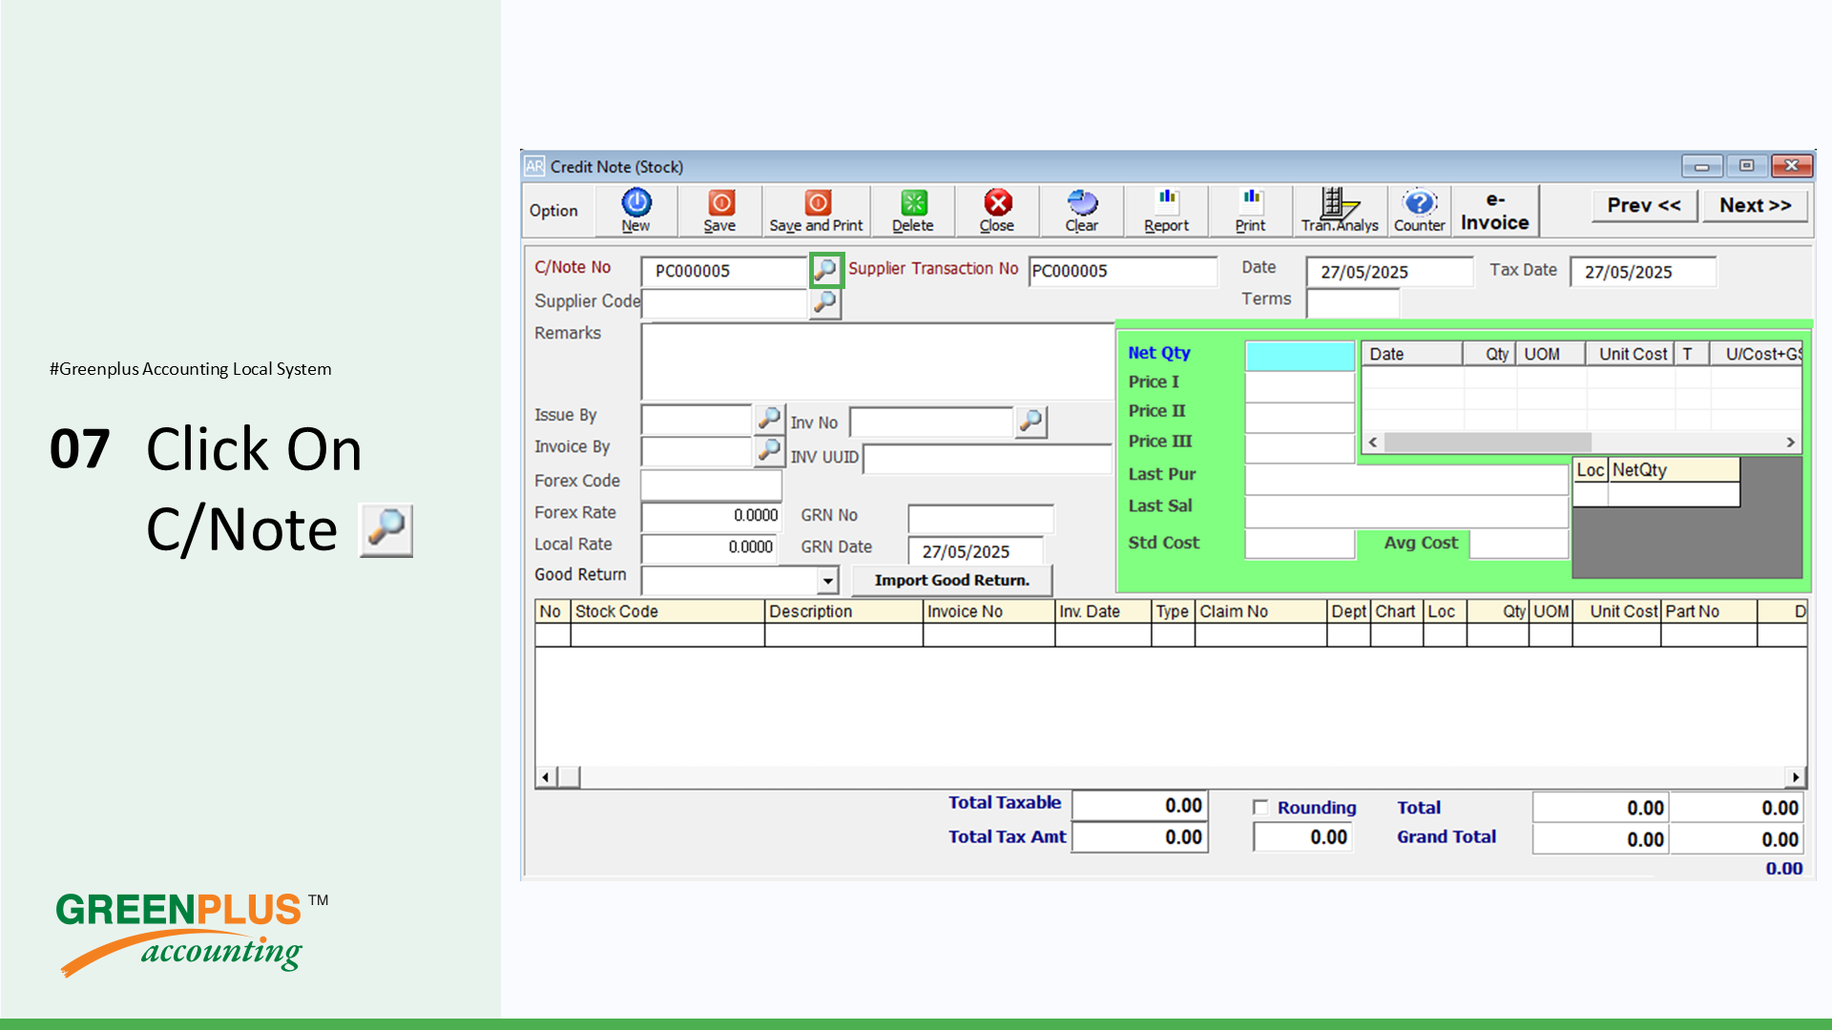Expand the Good Return dropdown

(827, 580)
